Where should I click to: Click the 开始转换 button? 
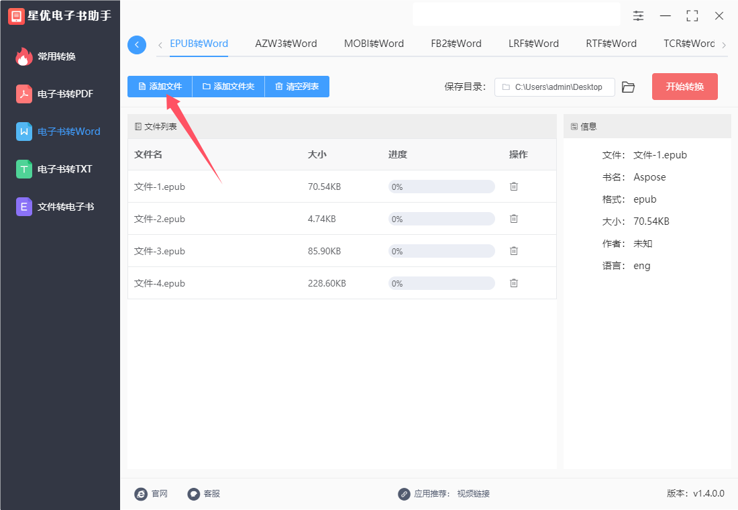685,87
